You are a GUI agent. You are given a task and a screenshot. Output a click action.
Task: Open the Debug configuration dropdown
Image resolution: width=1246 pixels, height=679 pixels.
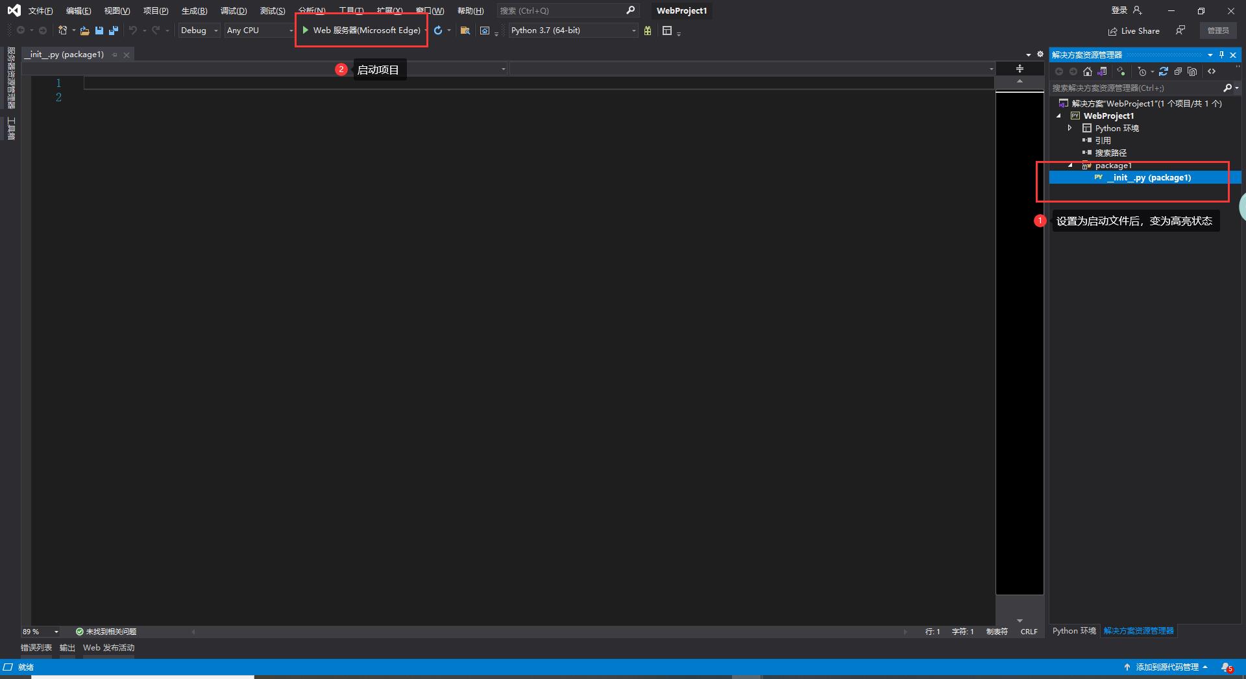click(216, 31)
